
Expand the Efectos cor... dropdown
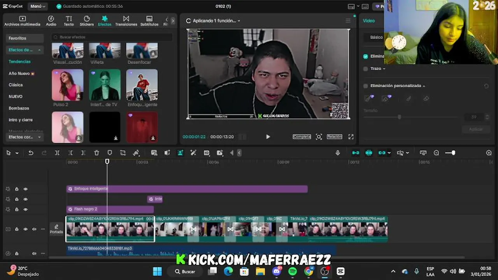tap(39, 137)
